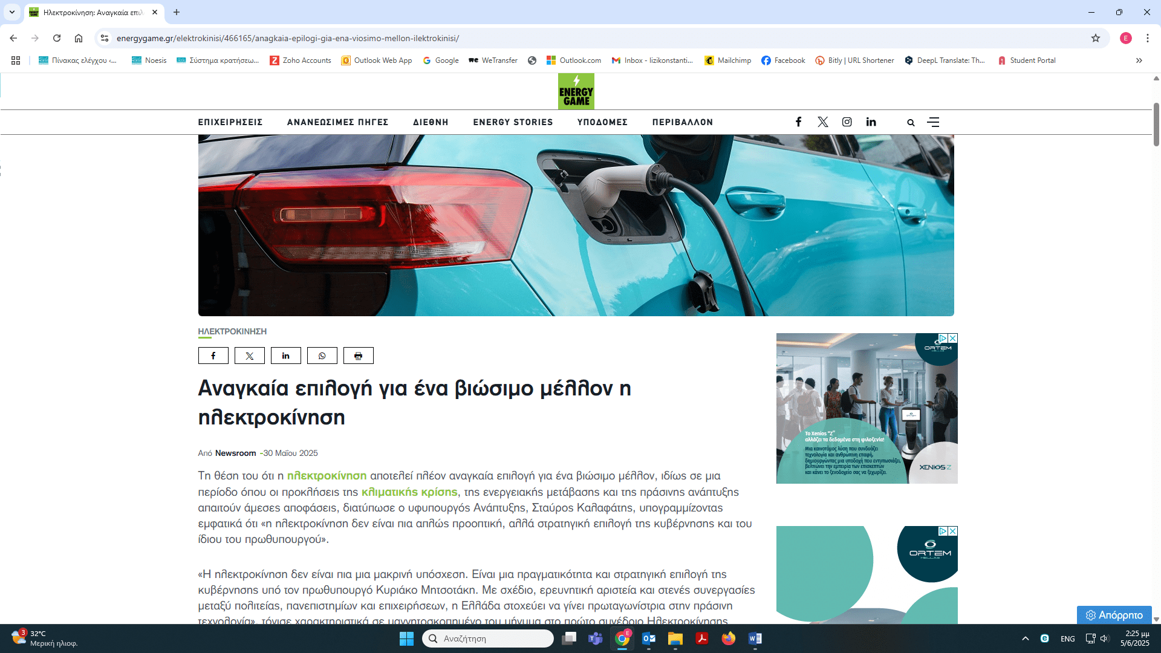Click the Απόρρητο privacy button
The height and width of the screenshot is (653, 1161).
coord(1114,615)
